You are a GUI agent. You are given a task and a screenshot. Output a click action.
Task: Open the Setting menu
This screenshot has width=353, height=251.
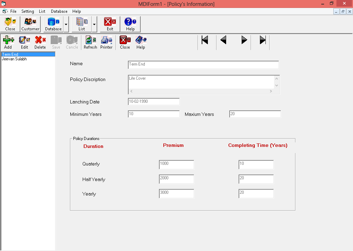(28, 11)
